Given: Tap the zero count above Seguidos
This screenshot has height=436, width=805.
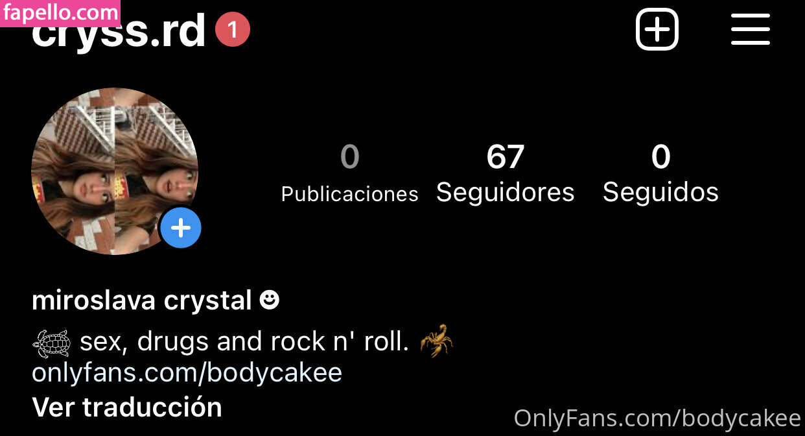Looking at the screenshot, I should point(660,157).
